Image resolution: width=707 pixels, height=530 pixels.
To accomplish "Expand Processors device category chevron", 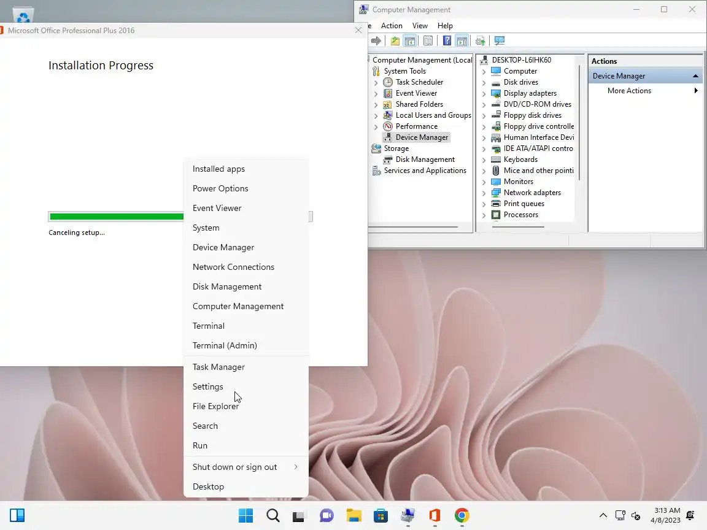I will 484,215.
